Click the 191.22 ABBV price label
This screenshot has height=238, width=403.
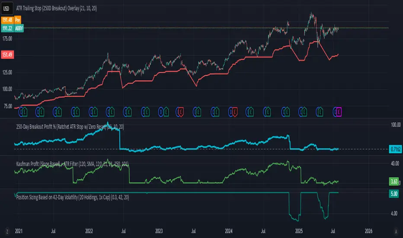(x=13, y=28)
